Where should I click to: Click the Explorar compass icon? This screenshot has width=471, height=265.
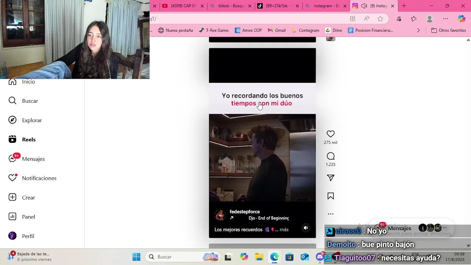pos(13,120)
